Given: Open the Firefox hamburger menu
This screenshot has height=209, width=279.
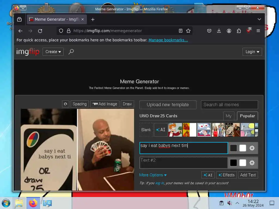Looking at the screenshot, I should (x=258, y=31).
